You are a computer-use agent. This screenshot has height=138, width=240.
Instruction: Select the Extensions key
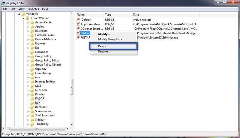[x=42, y=52]
